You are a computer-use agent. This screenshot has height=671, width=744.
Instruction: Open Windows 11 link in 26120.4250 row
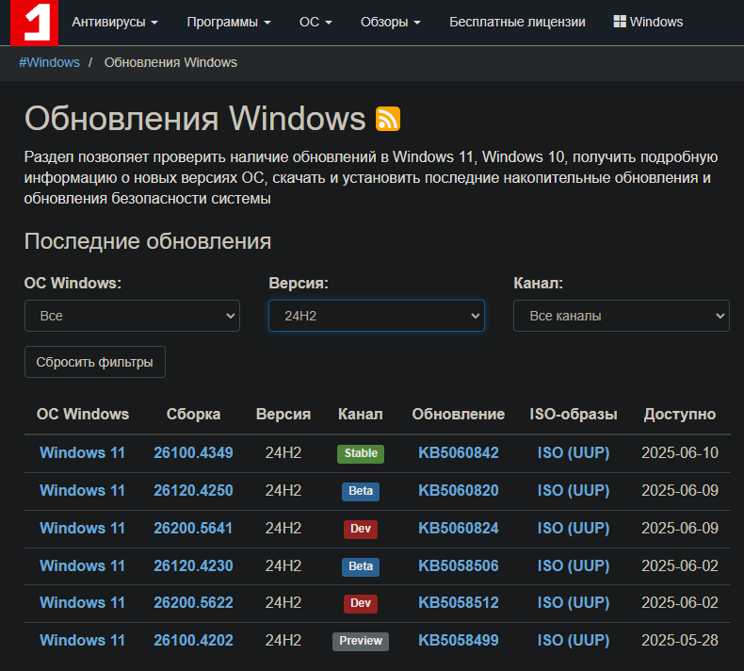pos(83,491)
